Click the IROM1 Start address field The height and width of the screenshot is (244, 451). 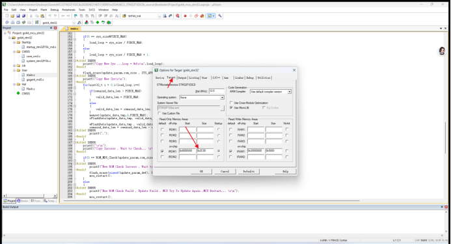tap(187, 151)
